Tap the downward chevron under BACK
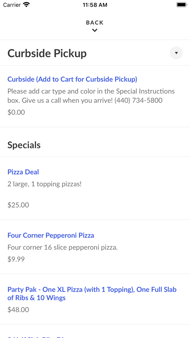Viewport: 190px width, 338px height. 94,30
